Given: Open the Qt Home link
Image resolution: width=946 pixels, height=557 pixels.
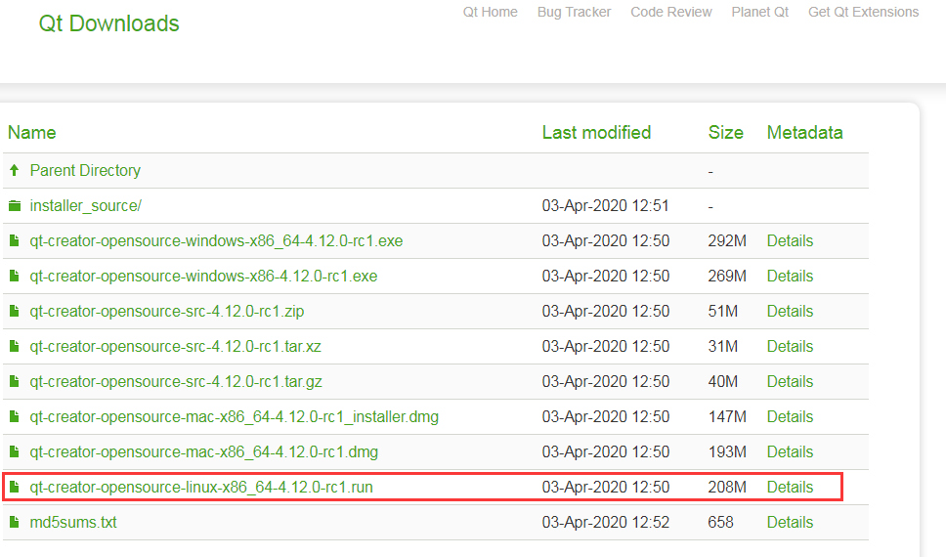Looking at the screenshot, I should point(490,12).
